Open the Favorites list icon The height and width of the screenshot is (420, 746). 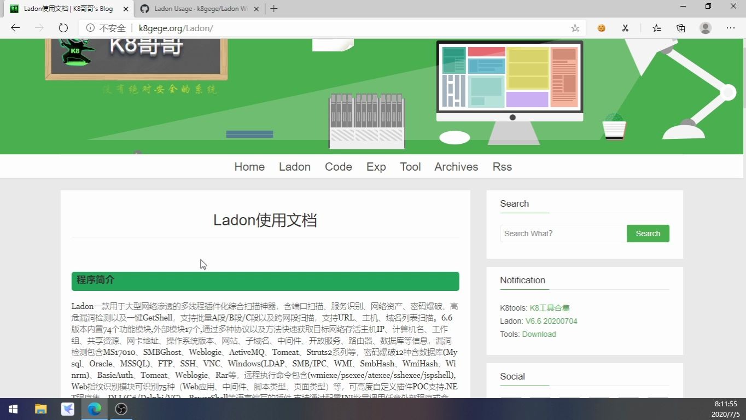657,28
